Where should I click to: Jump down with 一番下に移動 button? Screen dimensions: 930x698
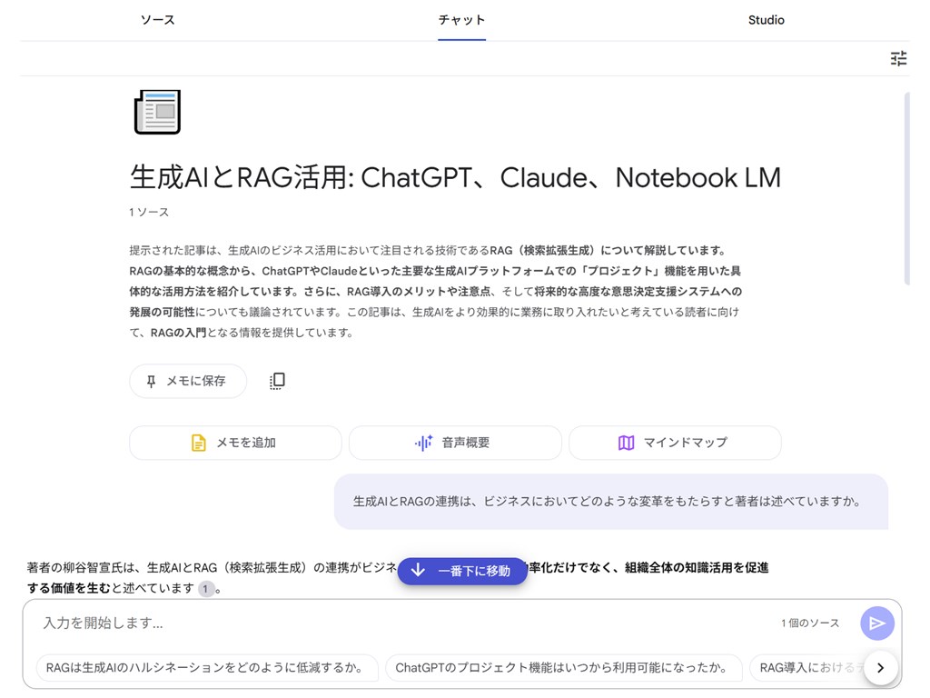point(462,571)
